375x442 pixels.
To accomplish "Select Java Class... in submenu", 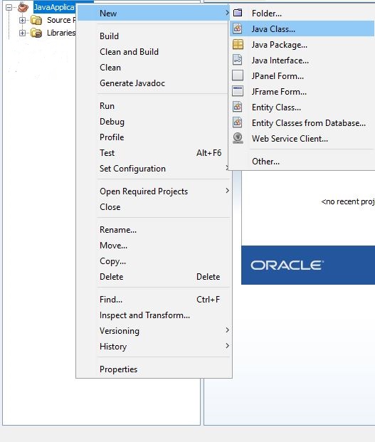I will 302,28.
